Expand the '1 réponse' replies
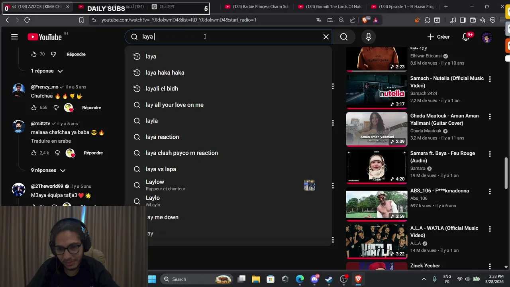Image resolution: width=510 pixels, height=287 pixels. [47, 71]
